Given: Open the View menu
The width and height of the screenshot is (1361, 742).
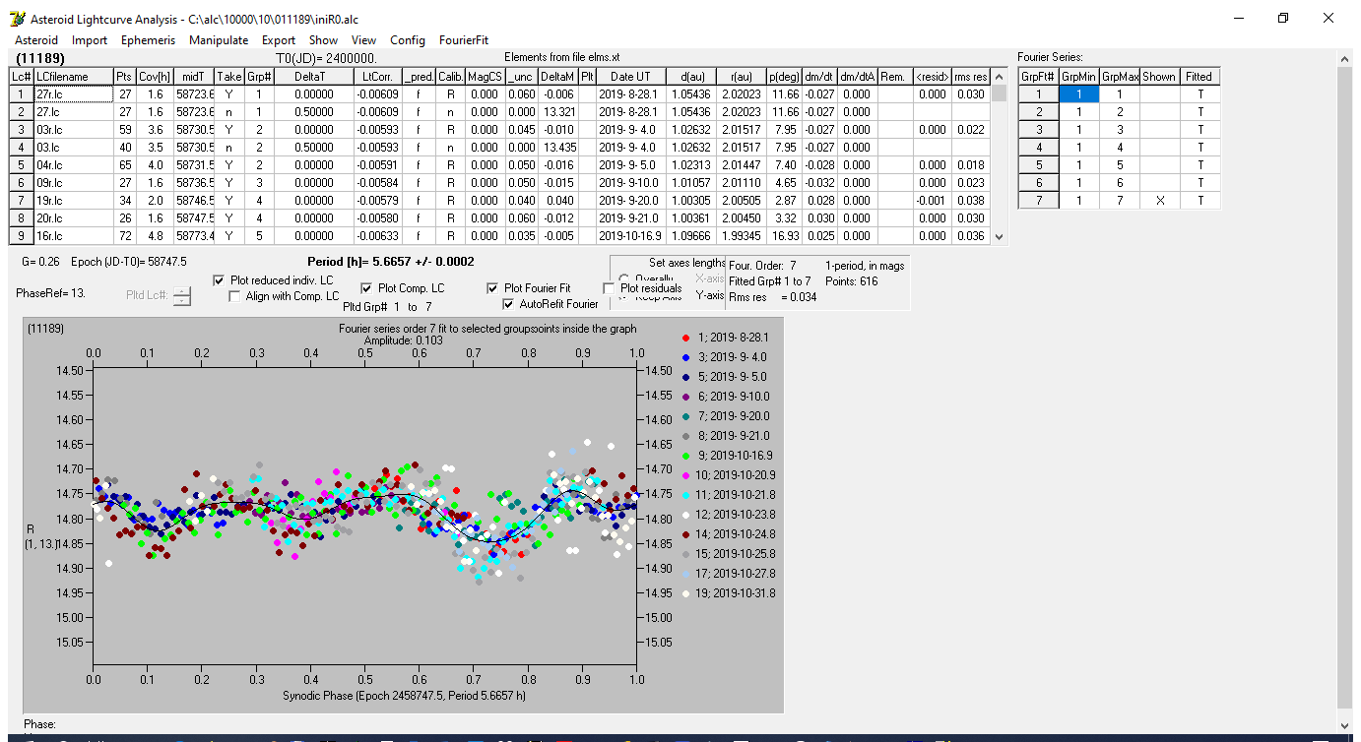Looking at the screenshot, I should click(x=363, y=40).
